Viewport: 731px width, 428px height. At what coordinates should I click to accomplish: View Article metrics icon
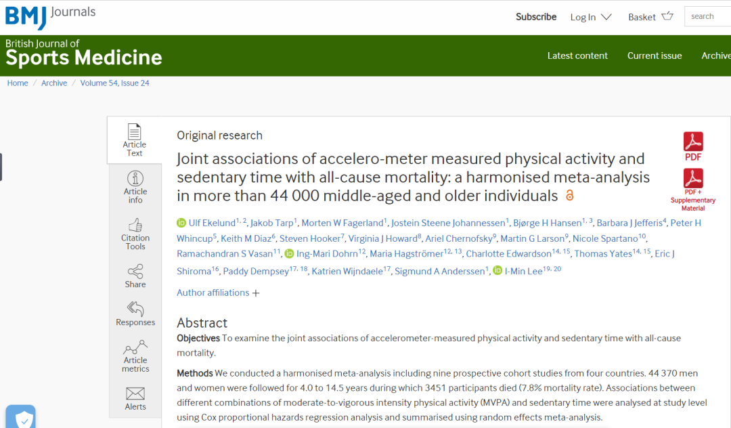(x=135, y=349)
